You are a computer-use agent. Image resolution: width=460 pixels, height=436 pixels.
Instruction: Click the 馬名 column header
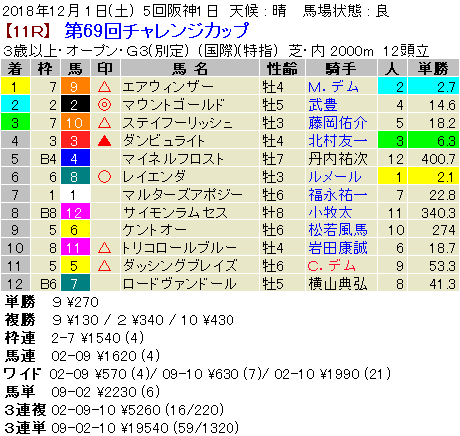(190, 69)
